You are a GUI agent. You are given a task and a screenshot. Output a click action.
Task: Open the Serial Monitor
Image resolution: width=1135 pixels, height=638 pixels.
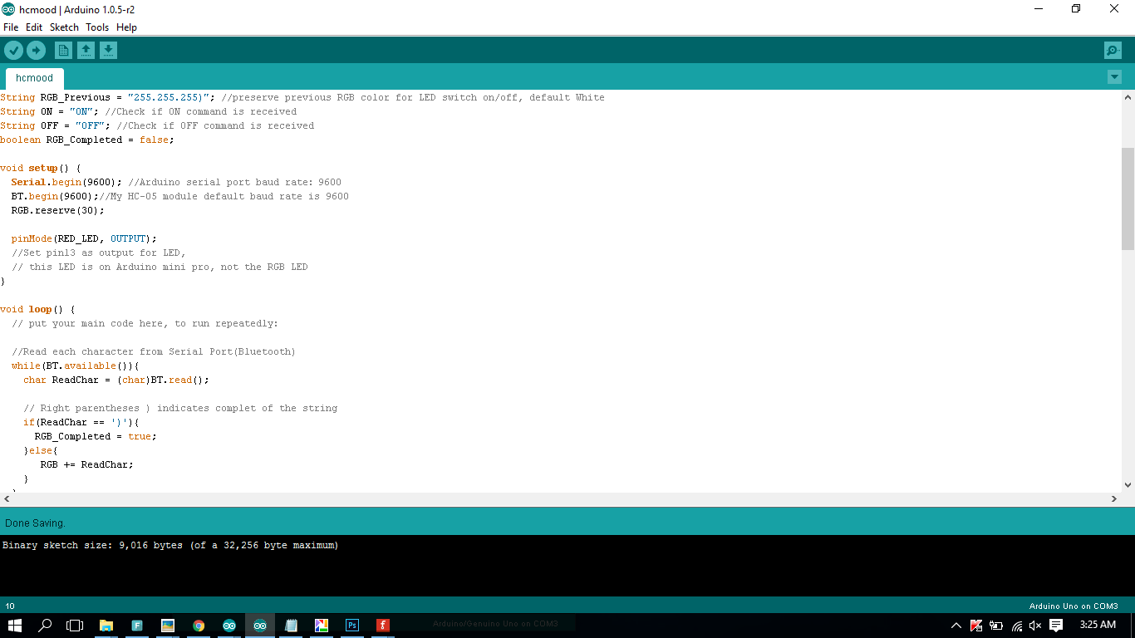tap(1113, 50)
